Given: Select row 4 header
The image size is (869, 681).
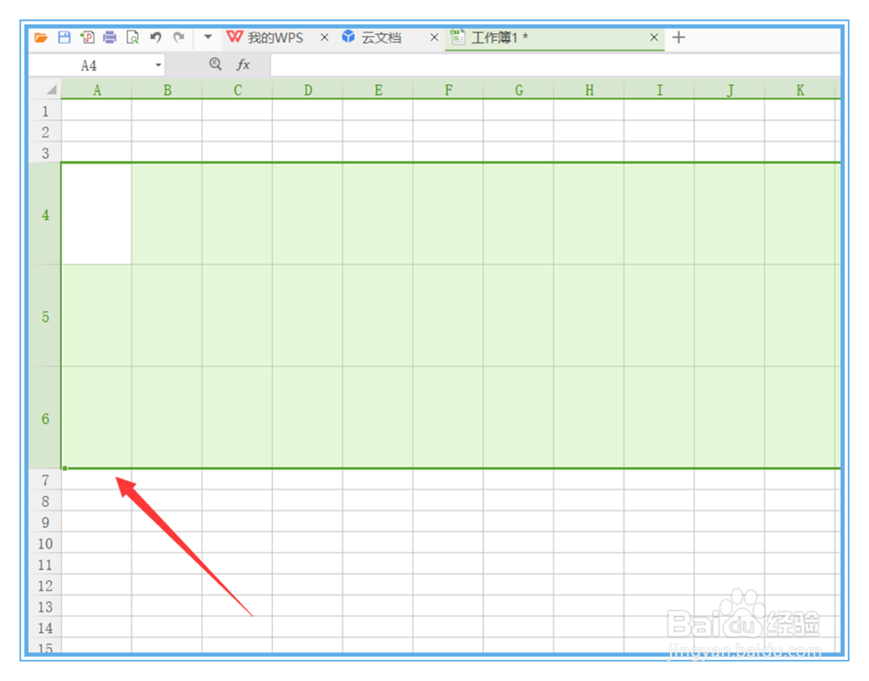Looking at the screenshot, I should (x=45, y=215).
